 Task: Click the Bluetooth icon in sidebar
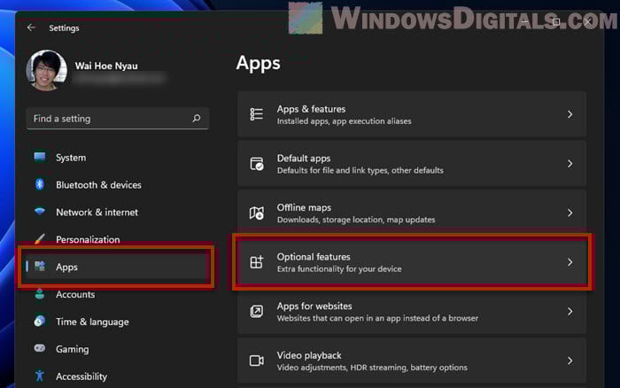(40, 184)
